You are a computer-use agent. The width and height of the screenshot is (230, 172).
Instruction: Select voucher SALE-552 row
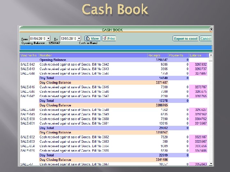[x=113, y=137]
